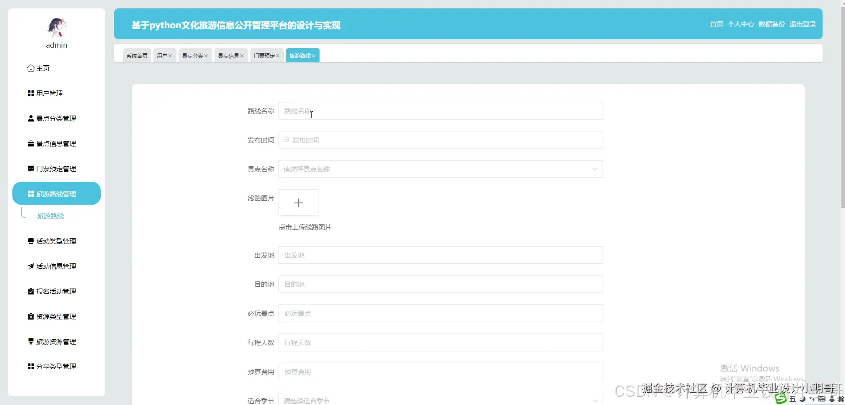
Task: Expand the 旅游路线管理 submenu
Action: point(56,193)
